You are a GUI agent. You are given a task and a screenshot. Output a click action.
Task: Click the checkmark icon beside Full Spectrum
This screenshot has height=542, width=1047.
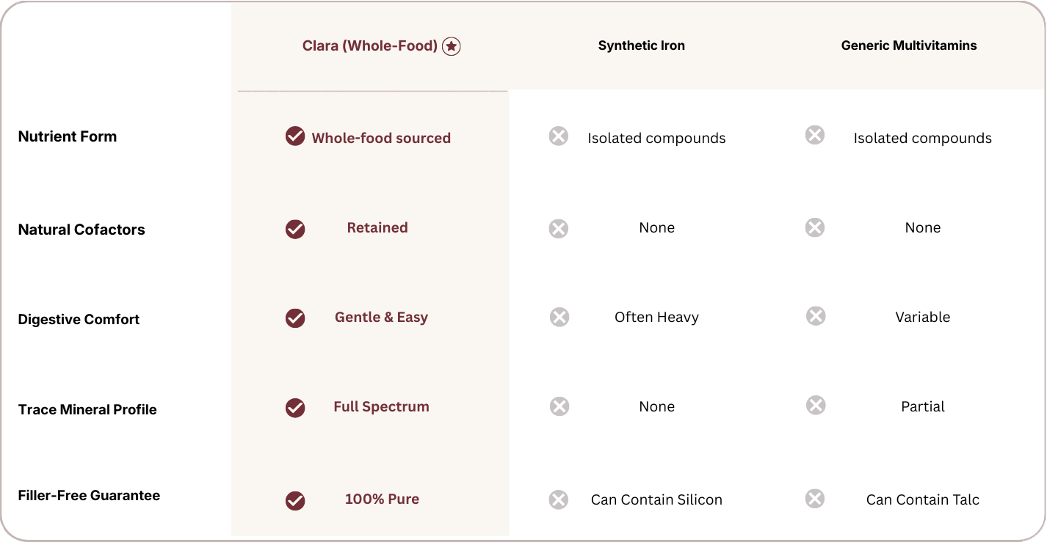295,408
